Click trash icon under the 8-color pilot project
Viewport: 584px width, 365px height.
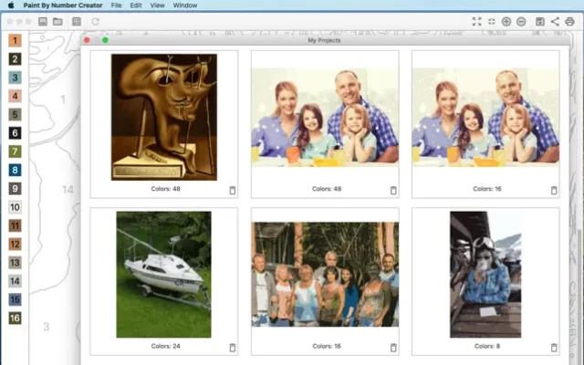point(553,348)
